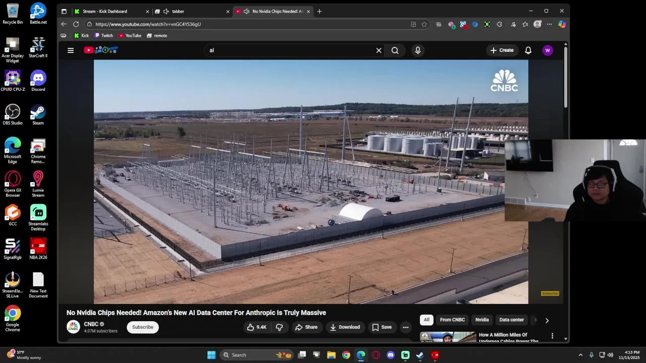Unmute the tabber tab speaker icon
This screenshot has width=646, height=363.
(x=166, y=11)
